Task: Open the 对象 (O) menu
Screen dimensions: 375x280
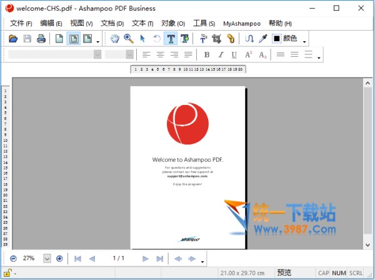Action: (x=173, y=23)
